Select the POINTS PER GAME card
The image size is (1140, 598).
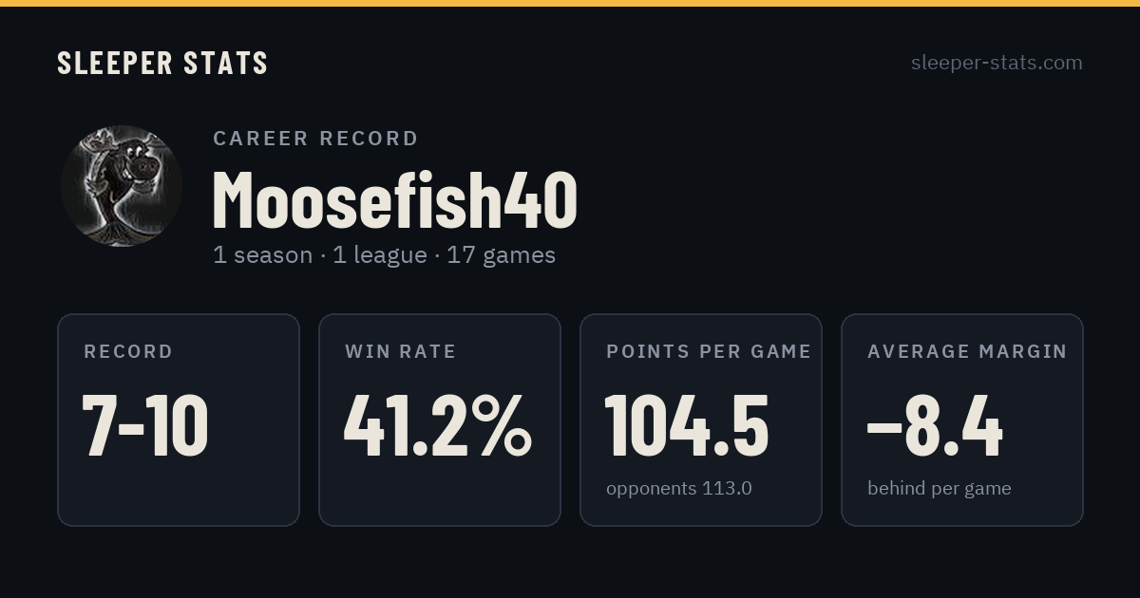(701, 420)
